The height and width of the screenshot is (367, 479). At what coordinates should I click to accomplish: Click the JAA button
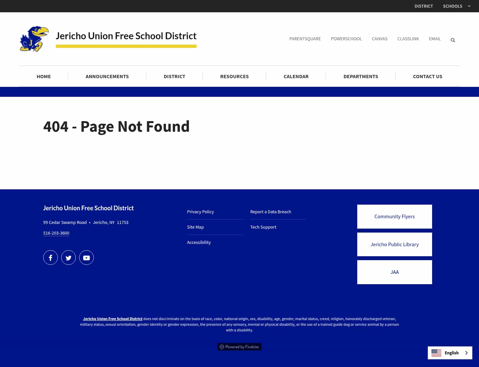(395, 272)
